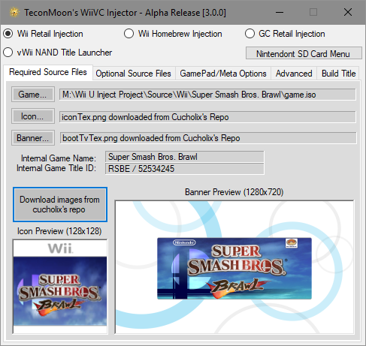Click the game.iso path field
Image resolution: width=366 pixels, height=346 pixels.
207,95
